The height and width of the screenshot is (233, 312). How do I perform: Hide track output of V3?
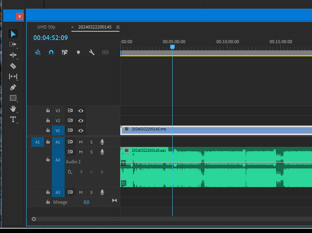click(x=81, y=111)
